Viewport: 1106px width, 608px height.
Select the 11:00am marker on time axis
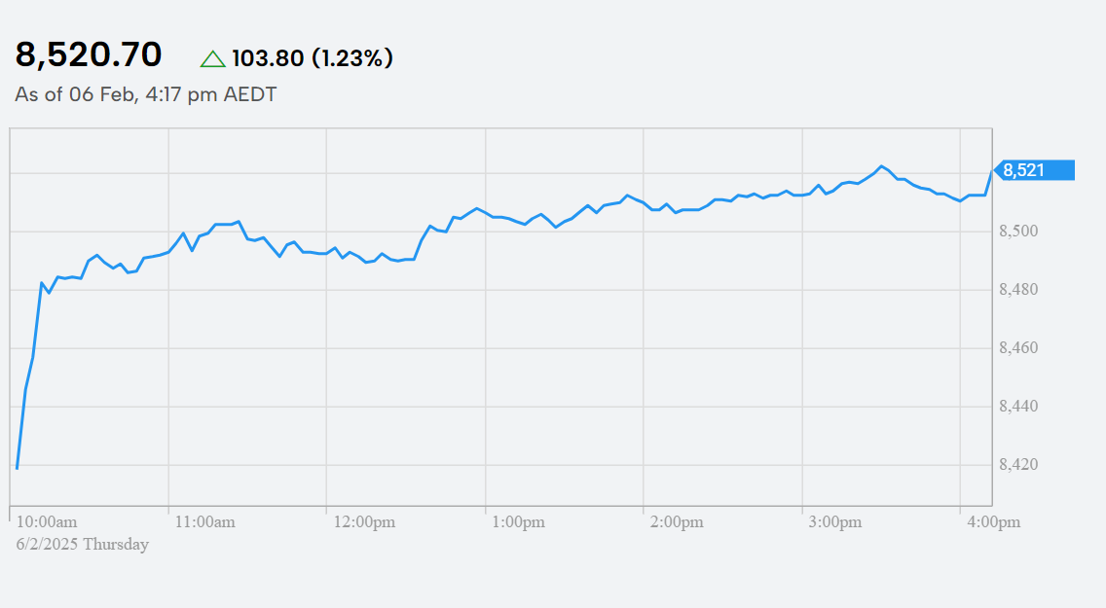[205, 522]
